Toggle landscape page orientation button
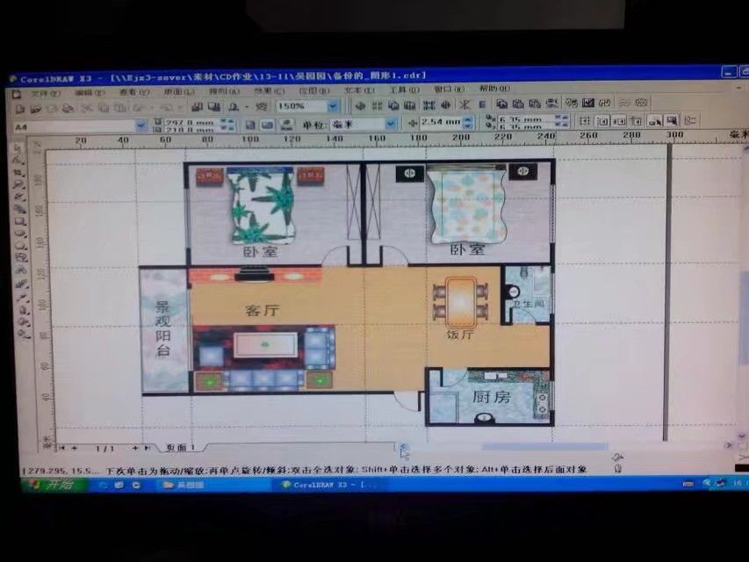Viewport: 749px width, 562px height. point(264,125)
